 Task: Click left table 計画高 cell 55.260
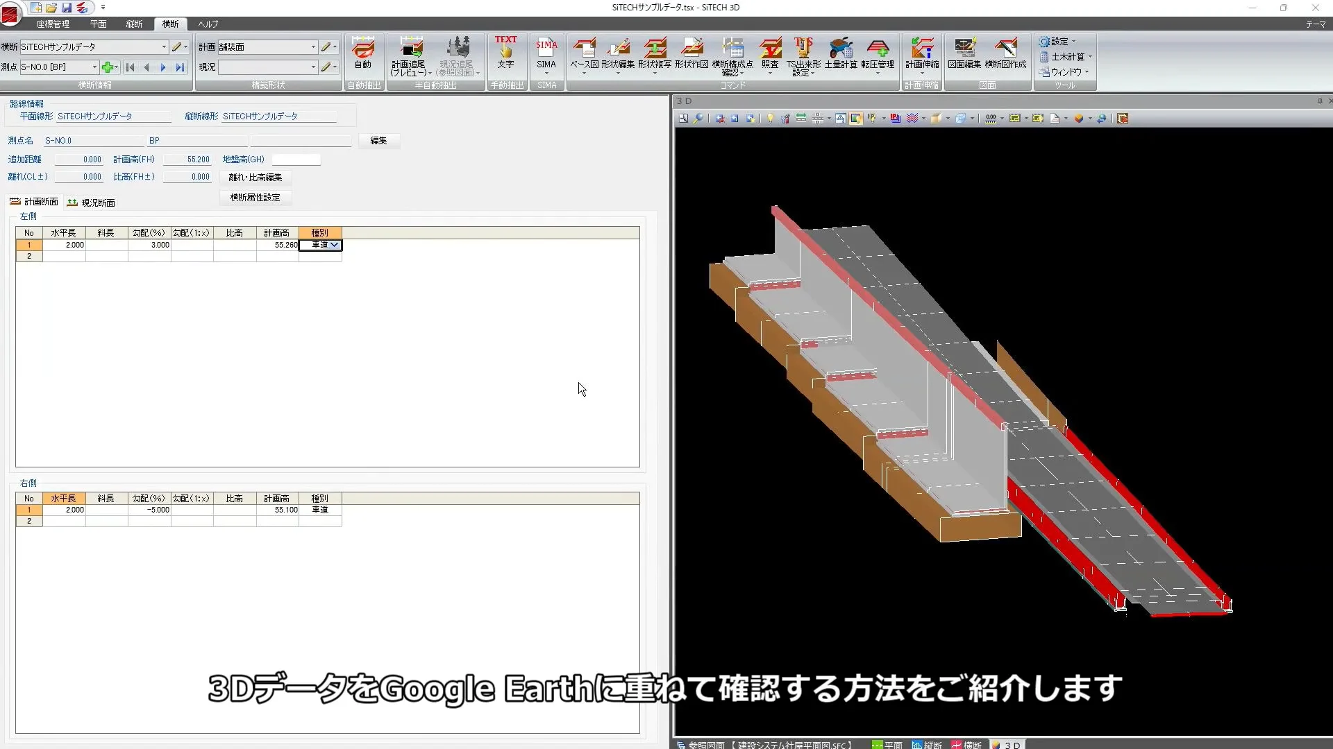[278, 245]
